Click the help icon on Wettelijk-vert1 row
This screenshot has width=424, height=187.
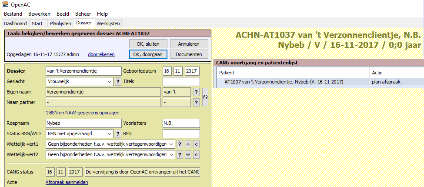tap(179, 144)
